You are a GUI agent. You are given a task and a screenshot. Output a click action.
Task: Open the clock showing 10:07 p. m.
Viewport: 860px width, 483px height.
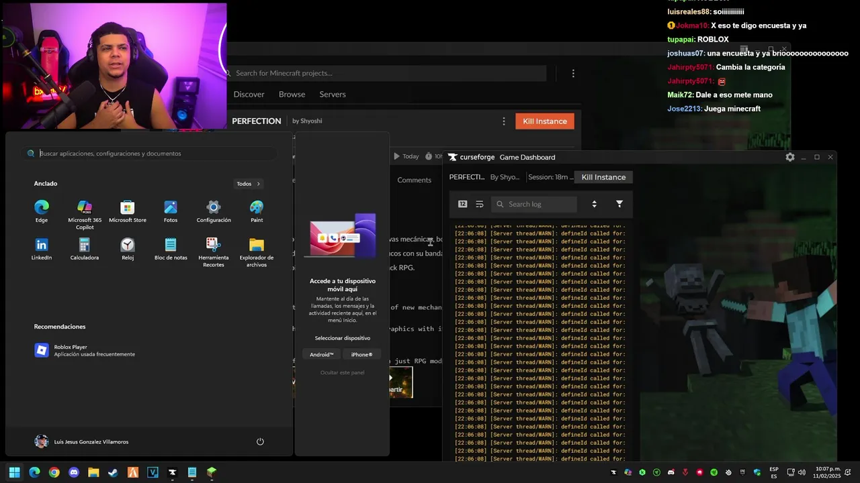tap(828, 472)
